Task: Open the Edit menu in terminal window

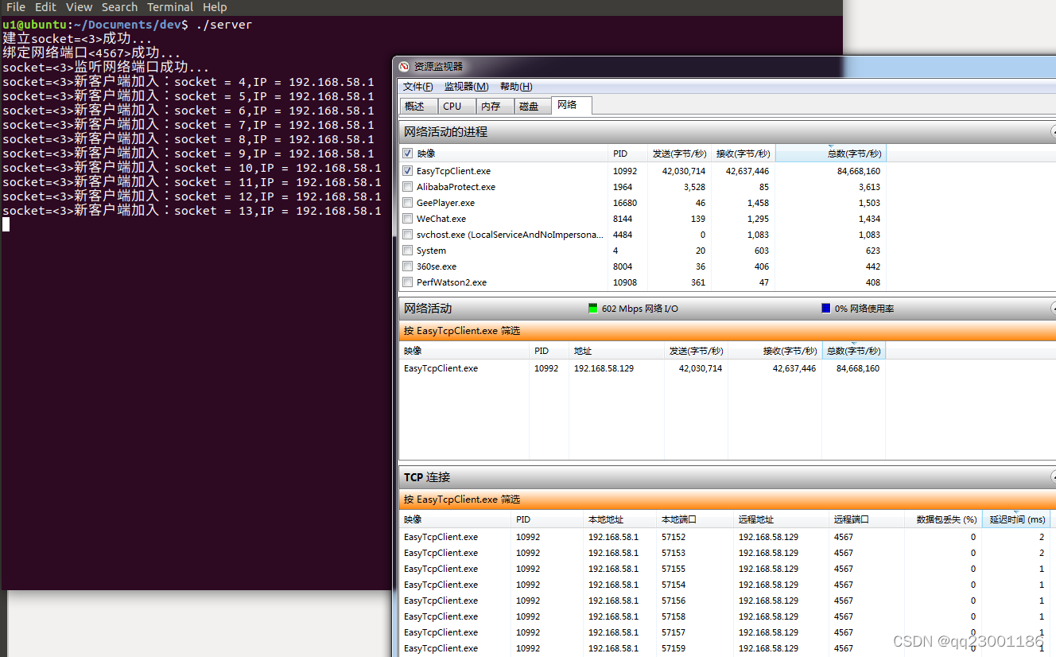Action: tap(45, 7)
